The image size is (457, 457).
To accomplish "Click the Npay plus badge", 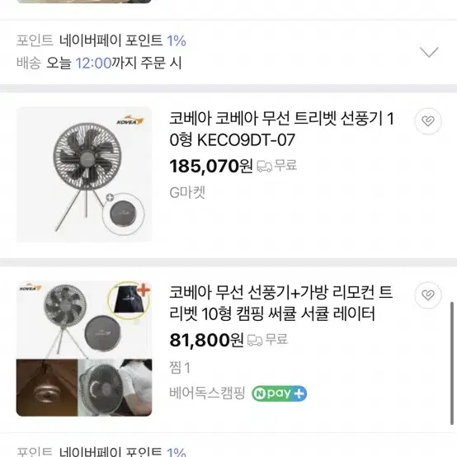I will pyautogui.click(x=279, y=393).
